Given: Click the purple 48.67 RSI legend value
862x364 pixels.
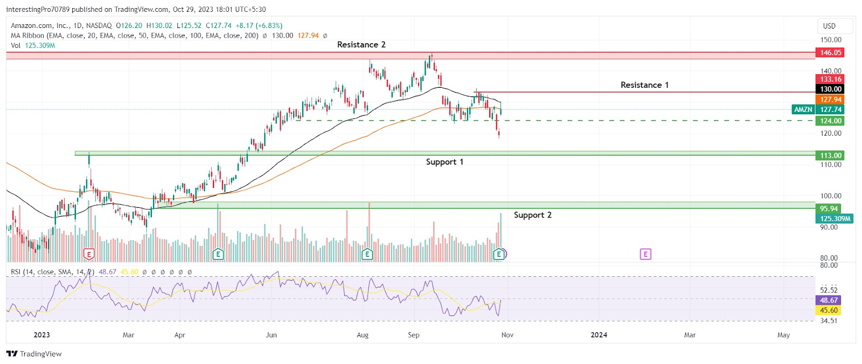Looking at the screenshot, I should [107, 272].
